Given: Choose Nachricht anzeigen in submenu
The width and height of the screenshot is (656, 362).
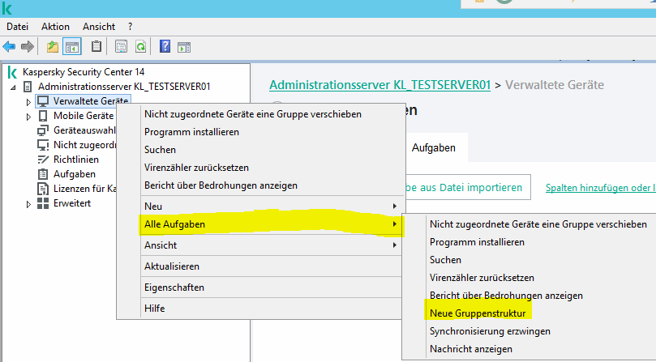Looking at the screenshot, I should (470, 349).
